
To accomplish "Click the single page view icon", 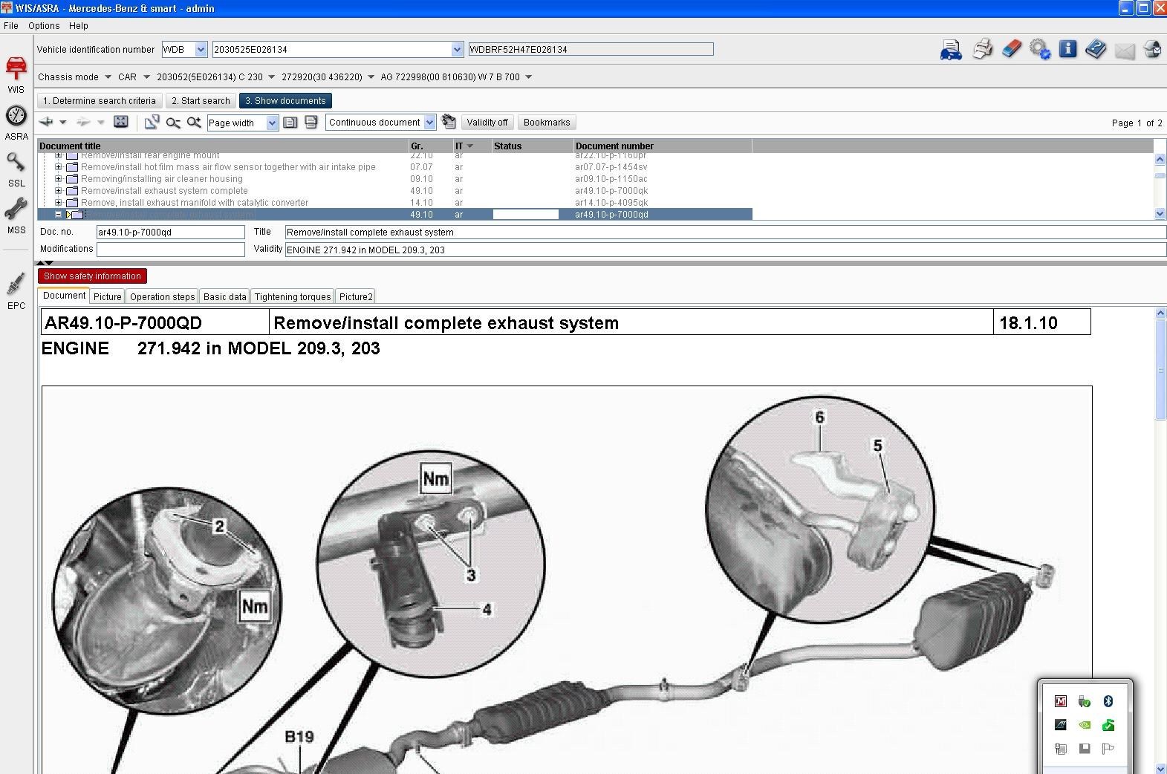I will 290,123.
